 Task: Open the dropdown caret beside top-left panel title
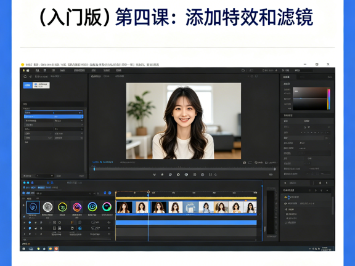(x=60, y=76)
